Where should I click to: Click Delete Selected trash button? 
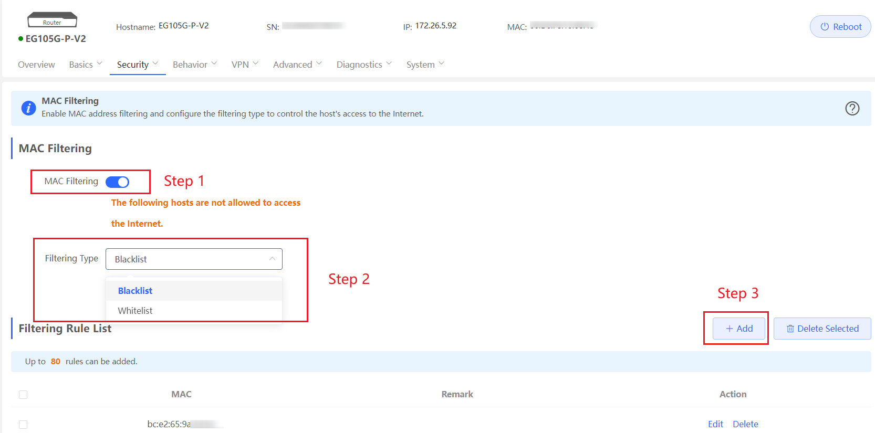coord(822,329)
